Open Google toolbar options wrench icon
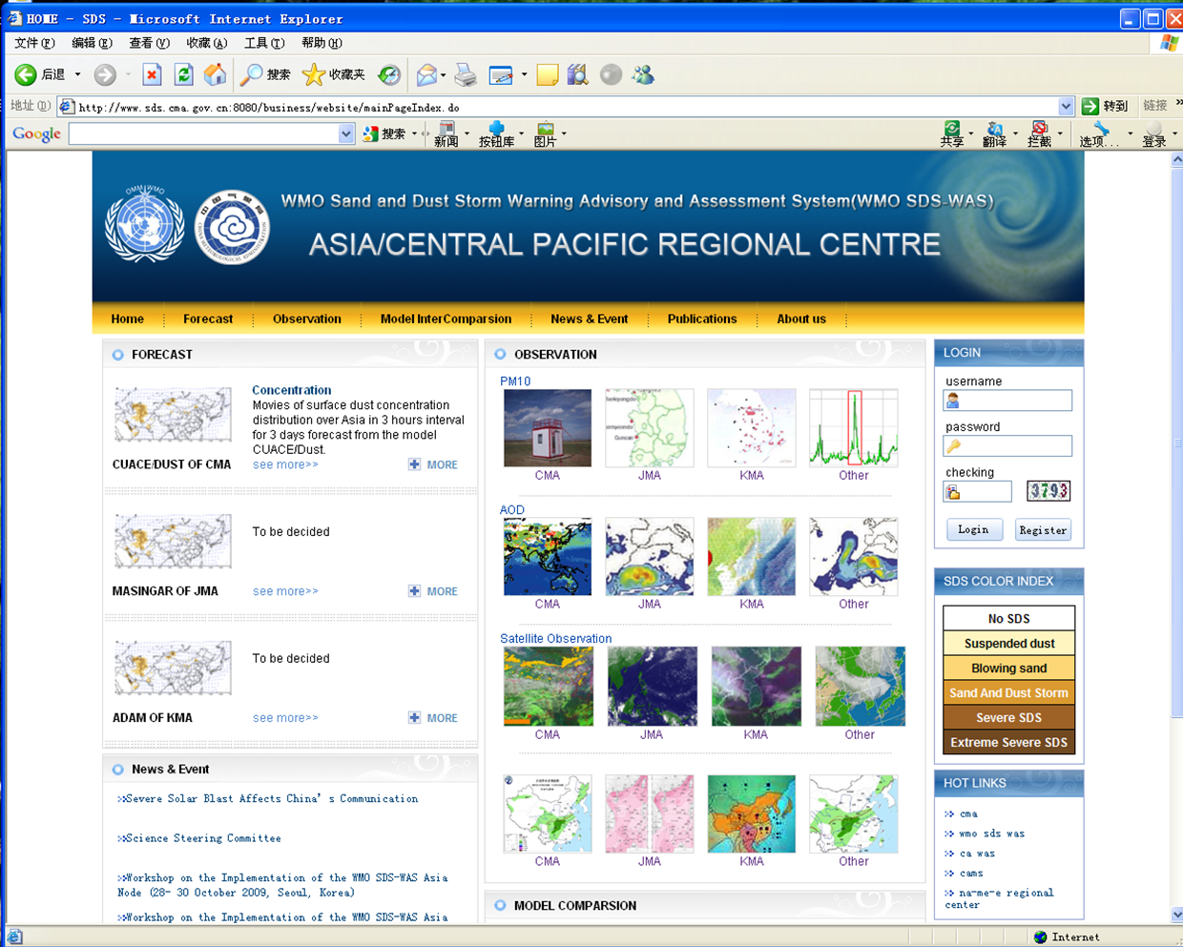This screenshot has width=1183, height=947. click(x=1101, y=134)
